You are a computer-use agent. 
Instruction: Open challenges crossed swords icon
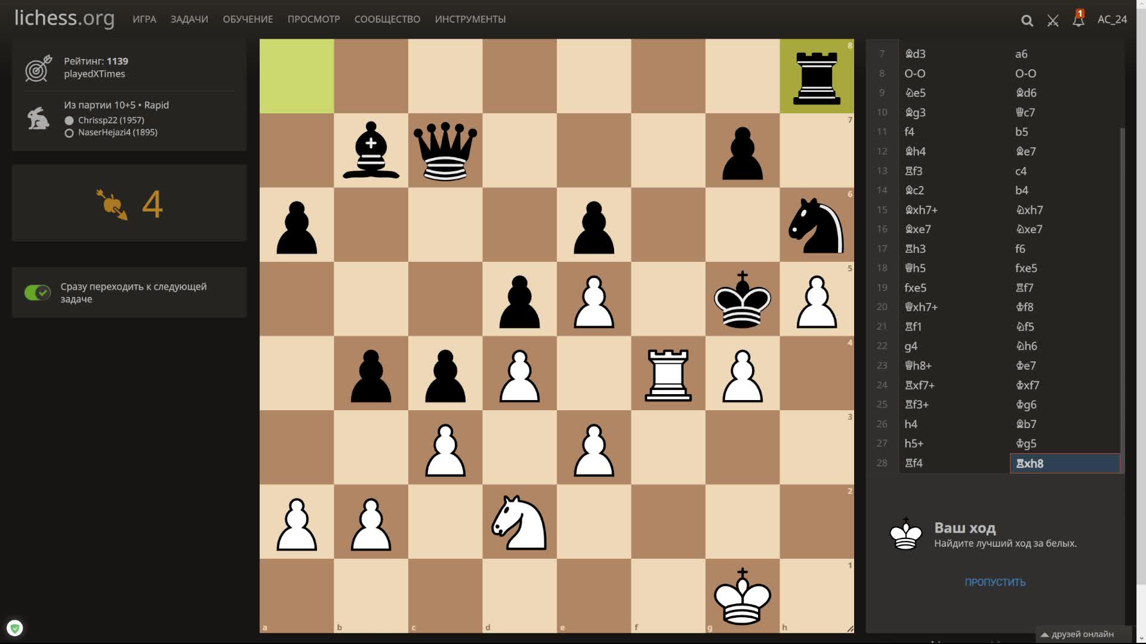click(x=1053, y=20)
